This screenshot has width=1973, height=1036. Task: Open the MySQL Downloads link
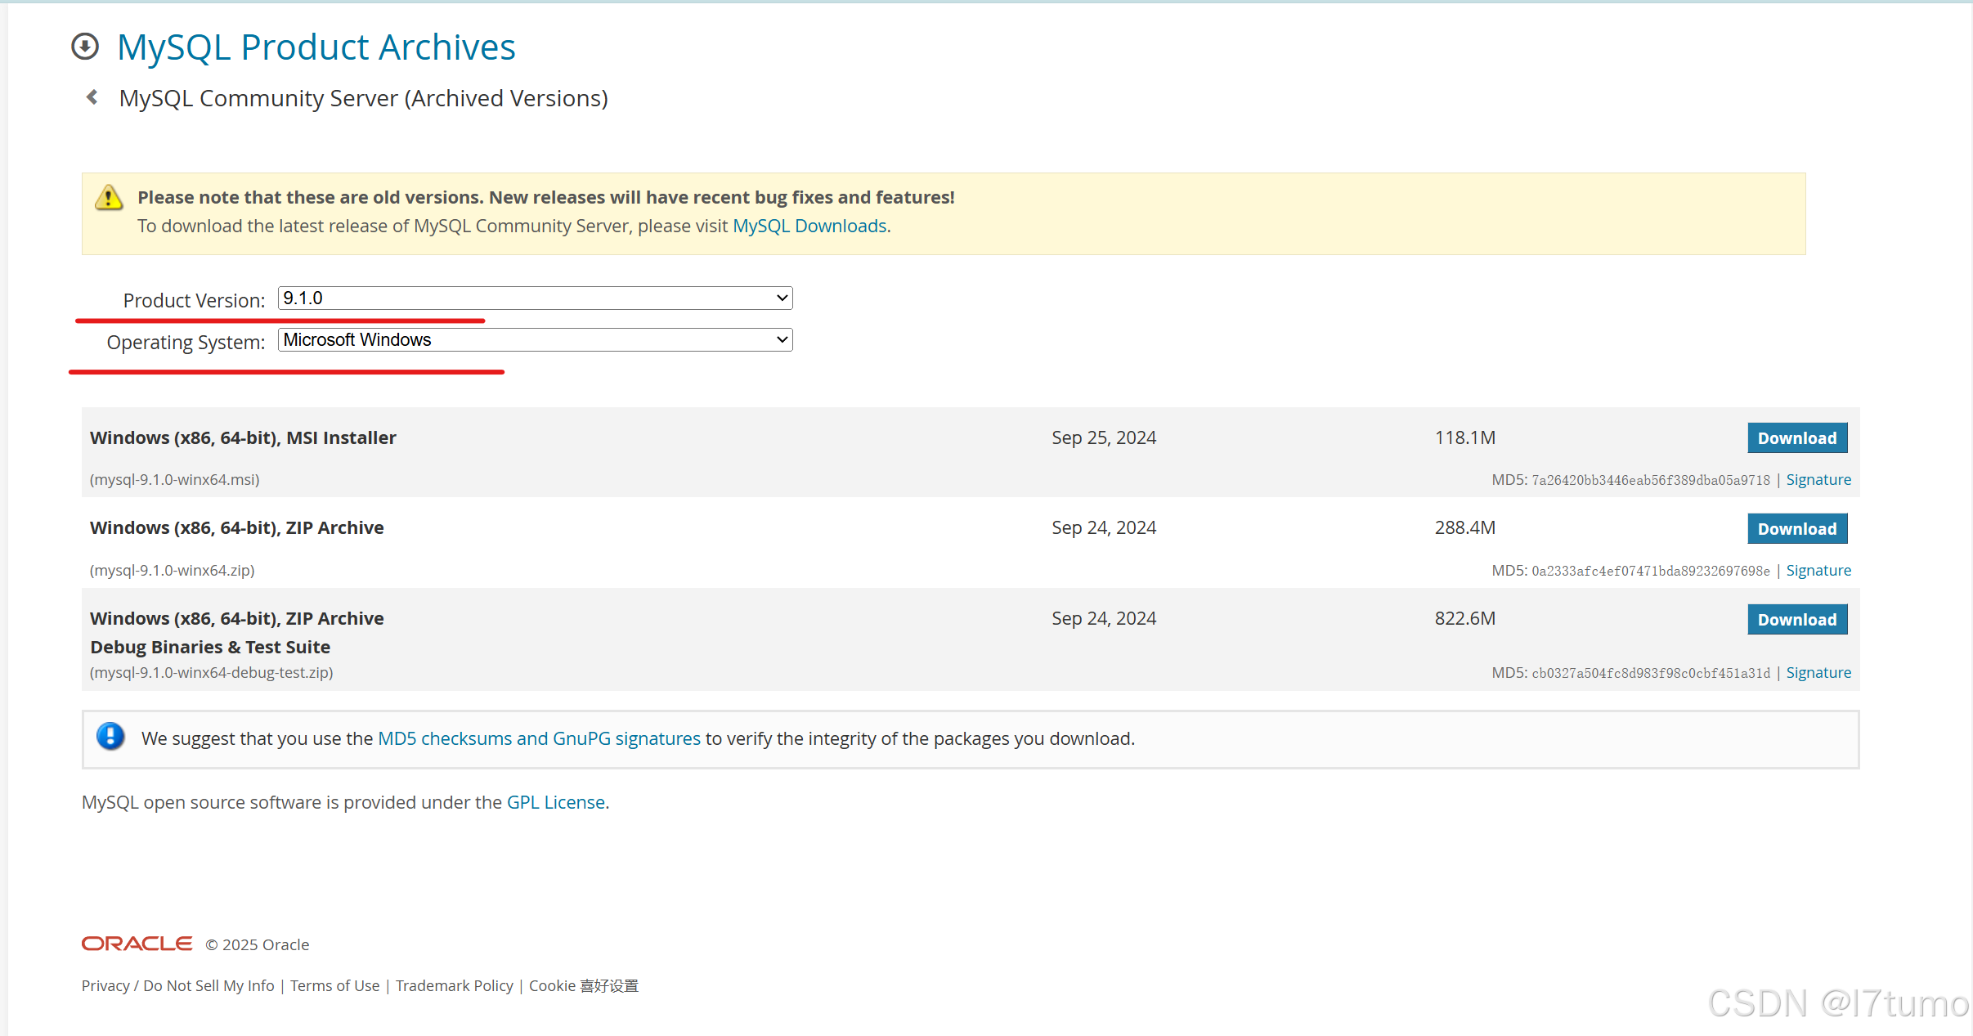pyautogui.click(x=809, y=226)
